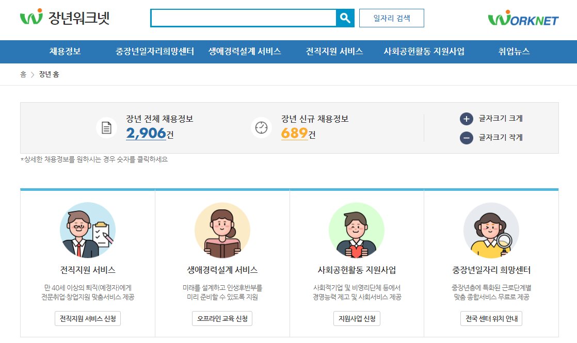Click the 오프라인 교육 신청 button
This screenshot has height=343, width=577.
tap(222, 318)
